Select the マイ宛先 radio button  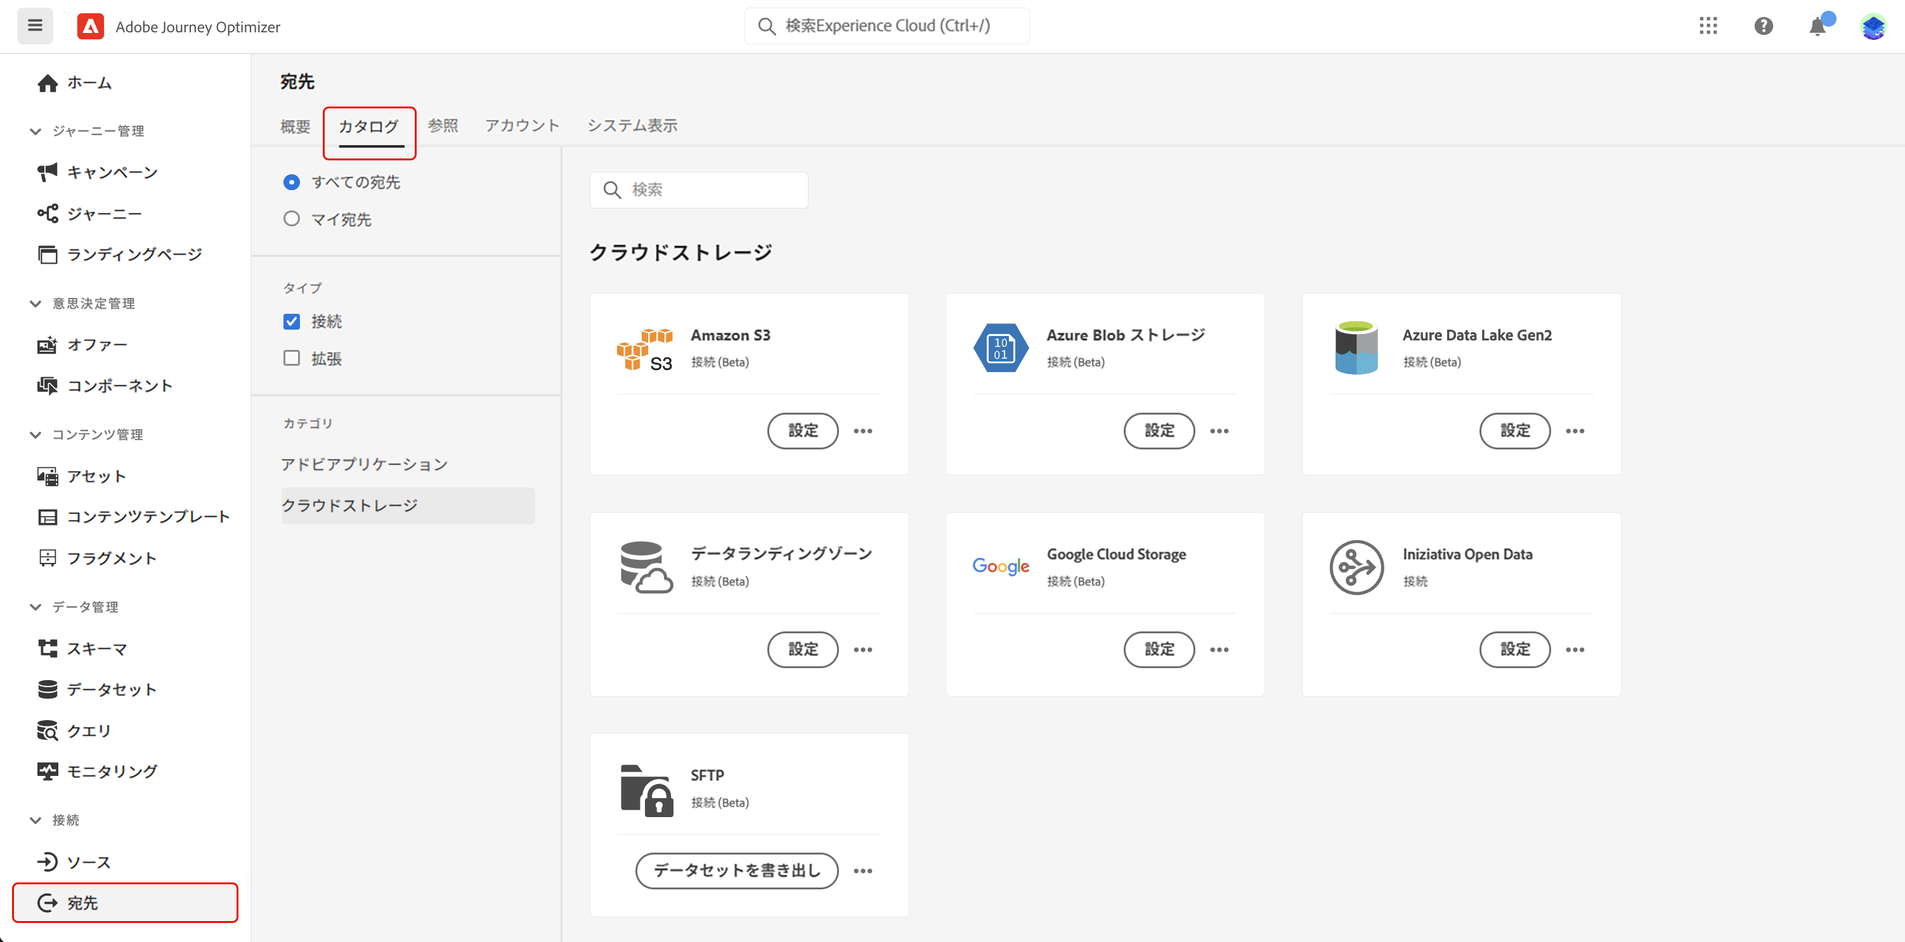click(291, 219)
